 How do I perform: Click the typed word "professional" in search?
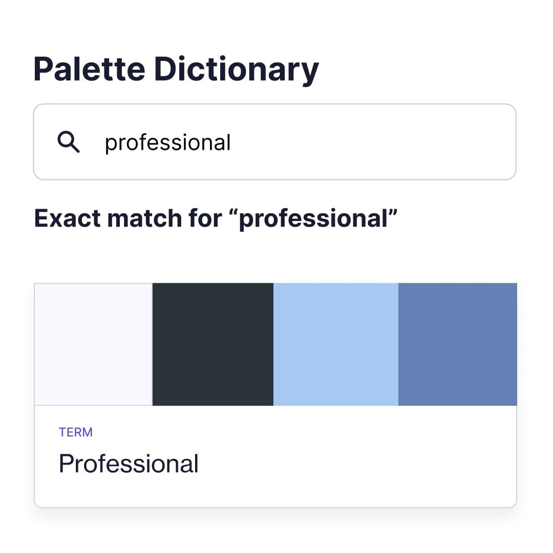(167, 142)
